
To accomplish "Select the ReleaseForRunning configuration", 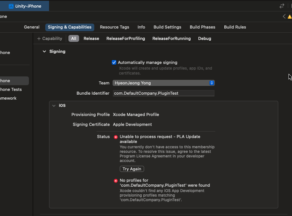I will pyautogui.click(x=171, y=38).
